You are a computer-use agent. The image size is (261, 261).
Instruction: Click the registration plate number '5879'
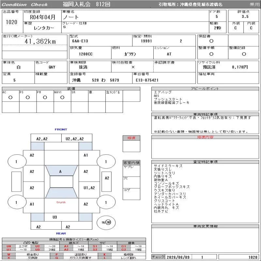pyautogui.click(x=115, y=80)
